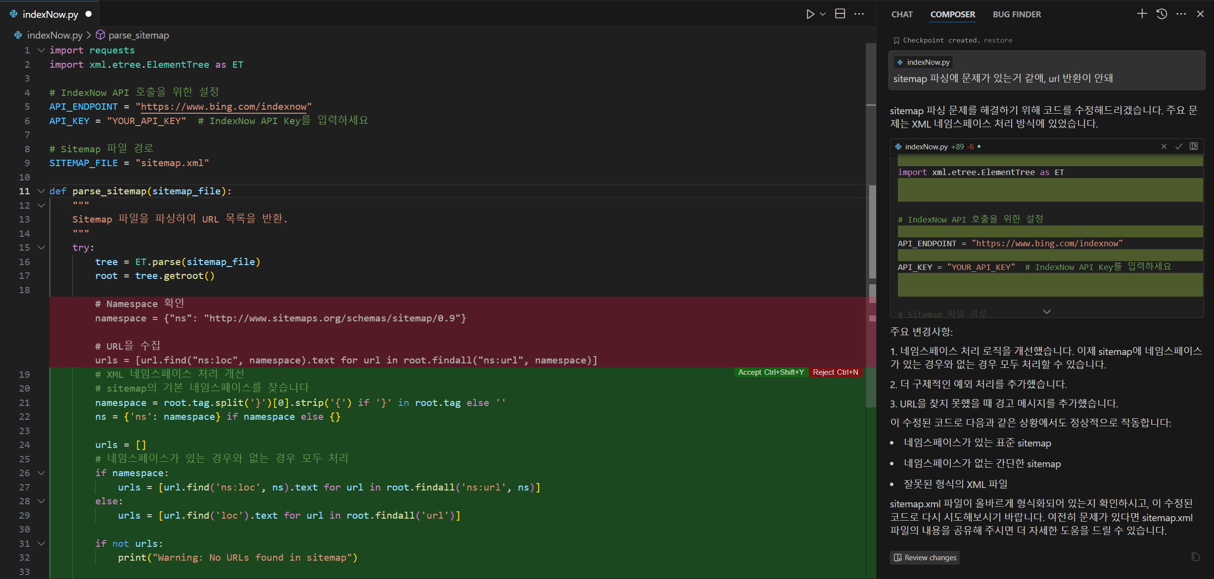This screenshot has width=1214, height=579.
Task: Fold the if namespace block at line 26
Action: pos(42,473)
